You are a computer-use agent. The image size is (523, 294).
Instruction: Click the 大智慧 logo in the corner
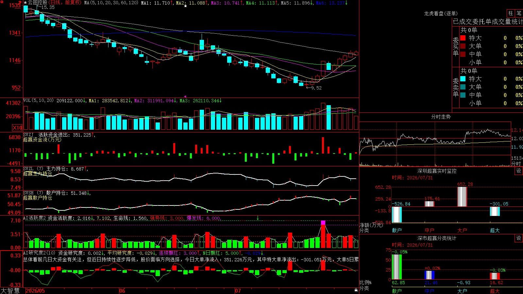pyautogui.click(x=10, y=291)
